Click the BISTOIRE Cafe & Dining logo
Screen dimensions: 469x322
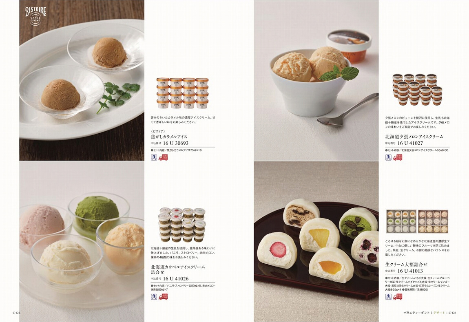coord(35,16)
